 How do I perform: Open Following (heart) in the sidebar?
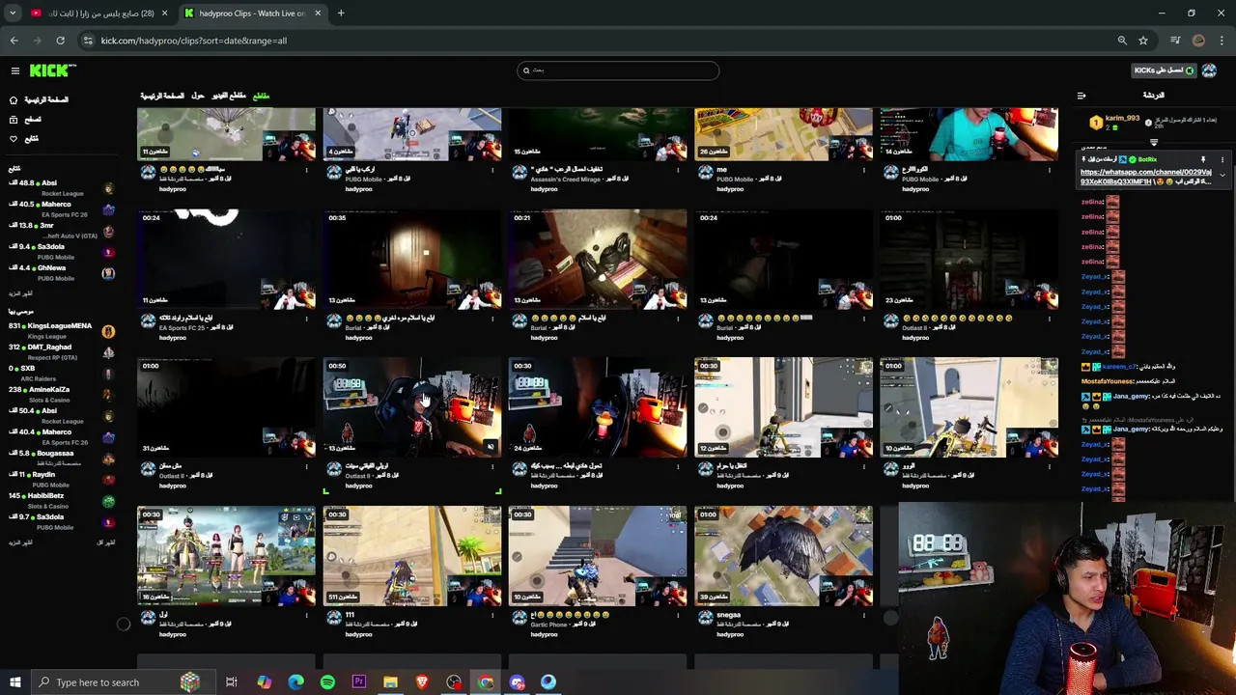(x=24, y=138)
